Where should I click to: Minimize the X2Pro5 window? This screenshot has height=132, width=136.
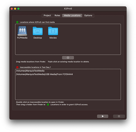pos(15,9)
